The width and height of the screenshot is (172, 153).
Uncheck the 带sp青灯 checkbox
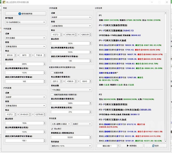(52, 129)
